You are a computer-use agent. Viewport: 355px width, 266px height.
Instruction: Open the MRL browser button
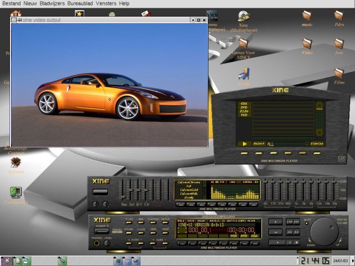click(x=141, y=223)
